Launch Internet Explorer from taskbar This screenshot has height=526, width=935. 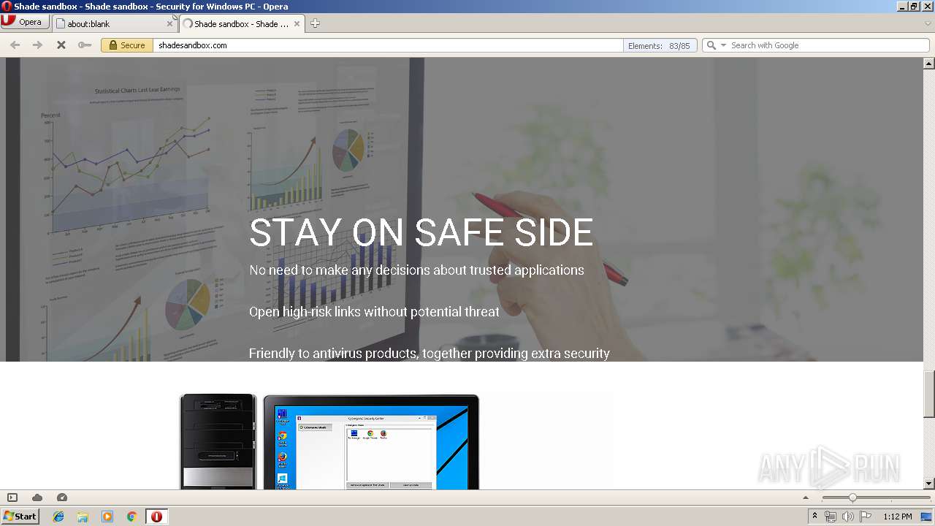58,517
